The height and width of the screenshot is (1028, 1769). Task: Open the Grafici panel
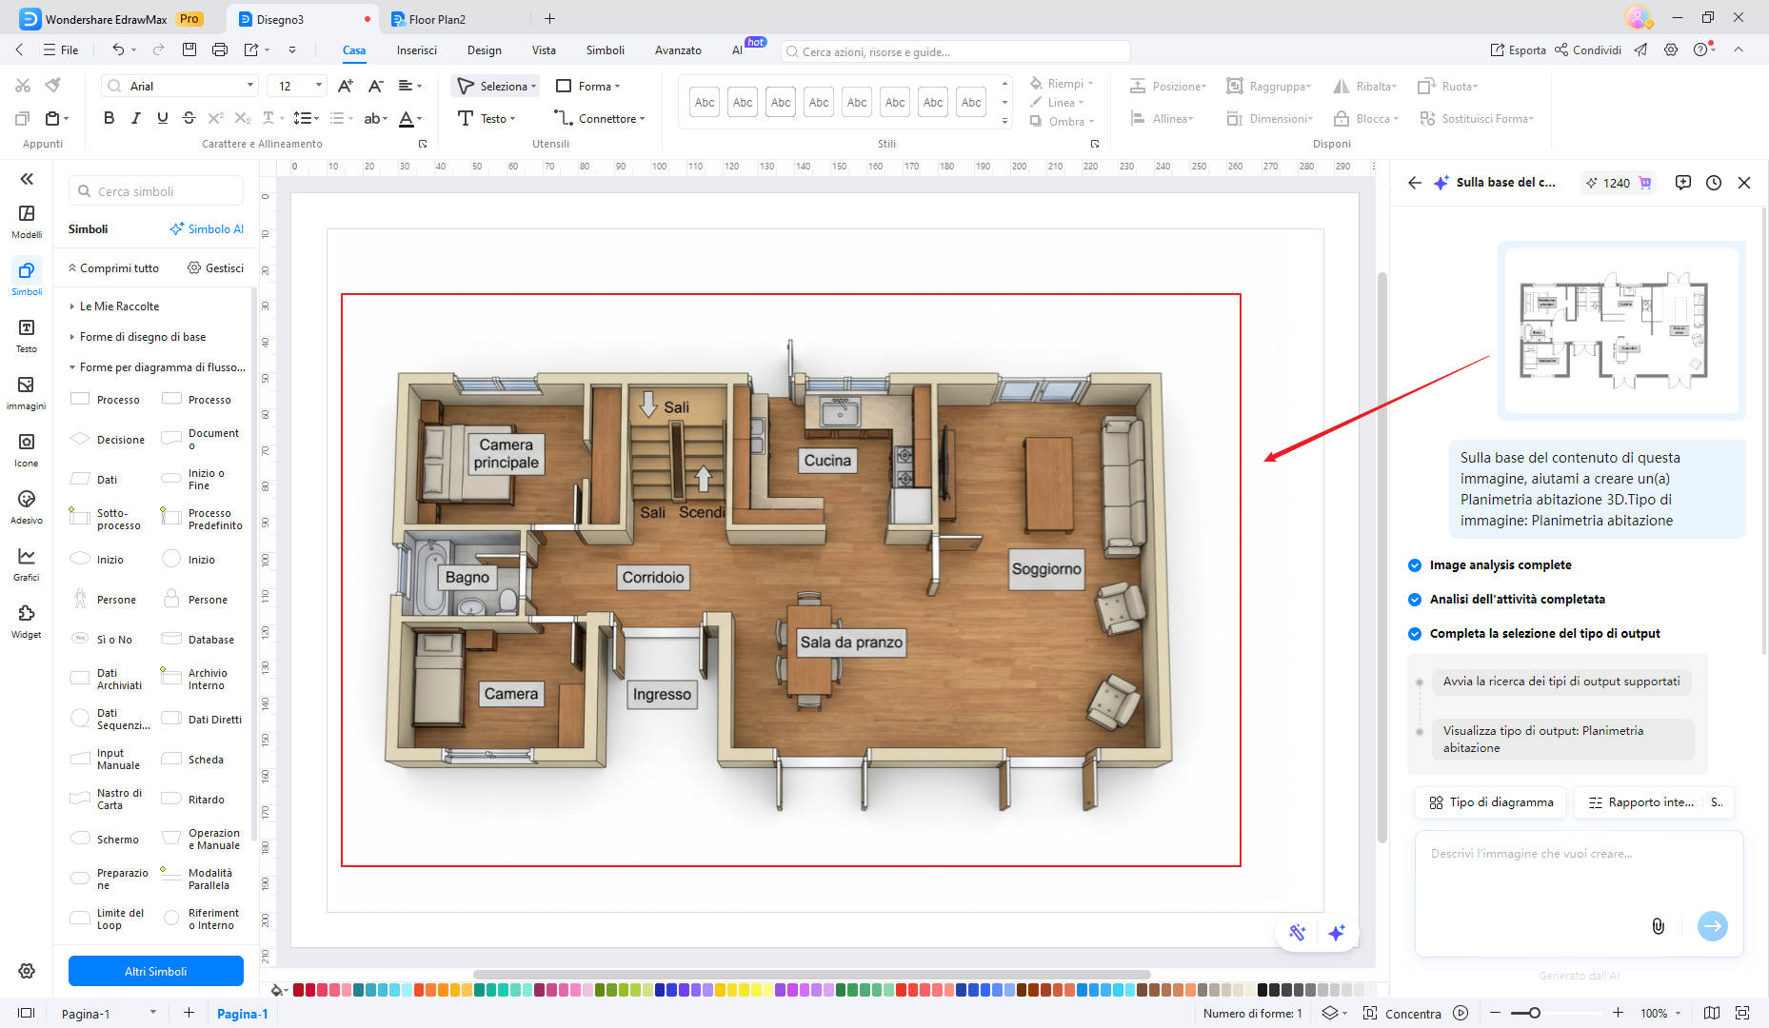pos(26,562)
